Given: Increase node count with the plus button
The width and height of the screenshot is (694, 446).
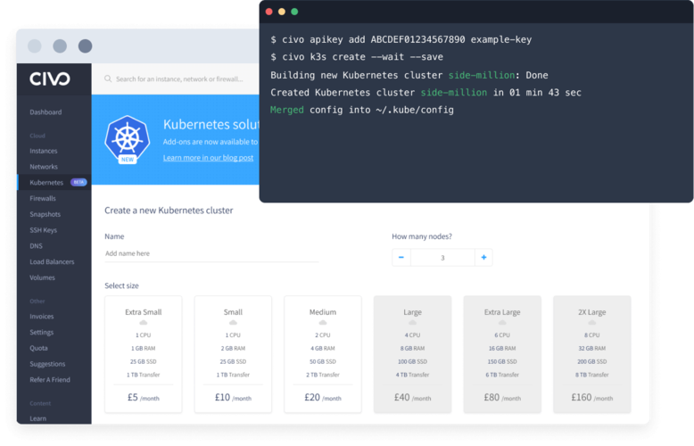Looking at the screenshot, I should [483, 257].
